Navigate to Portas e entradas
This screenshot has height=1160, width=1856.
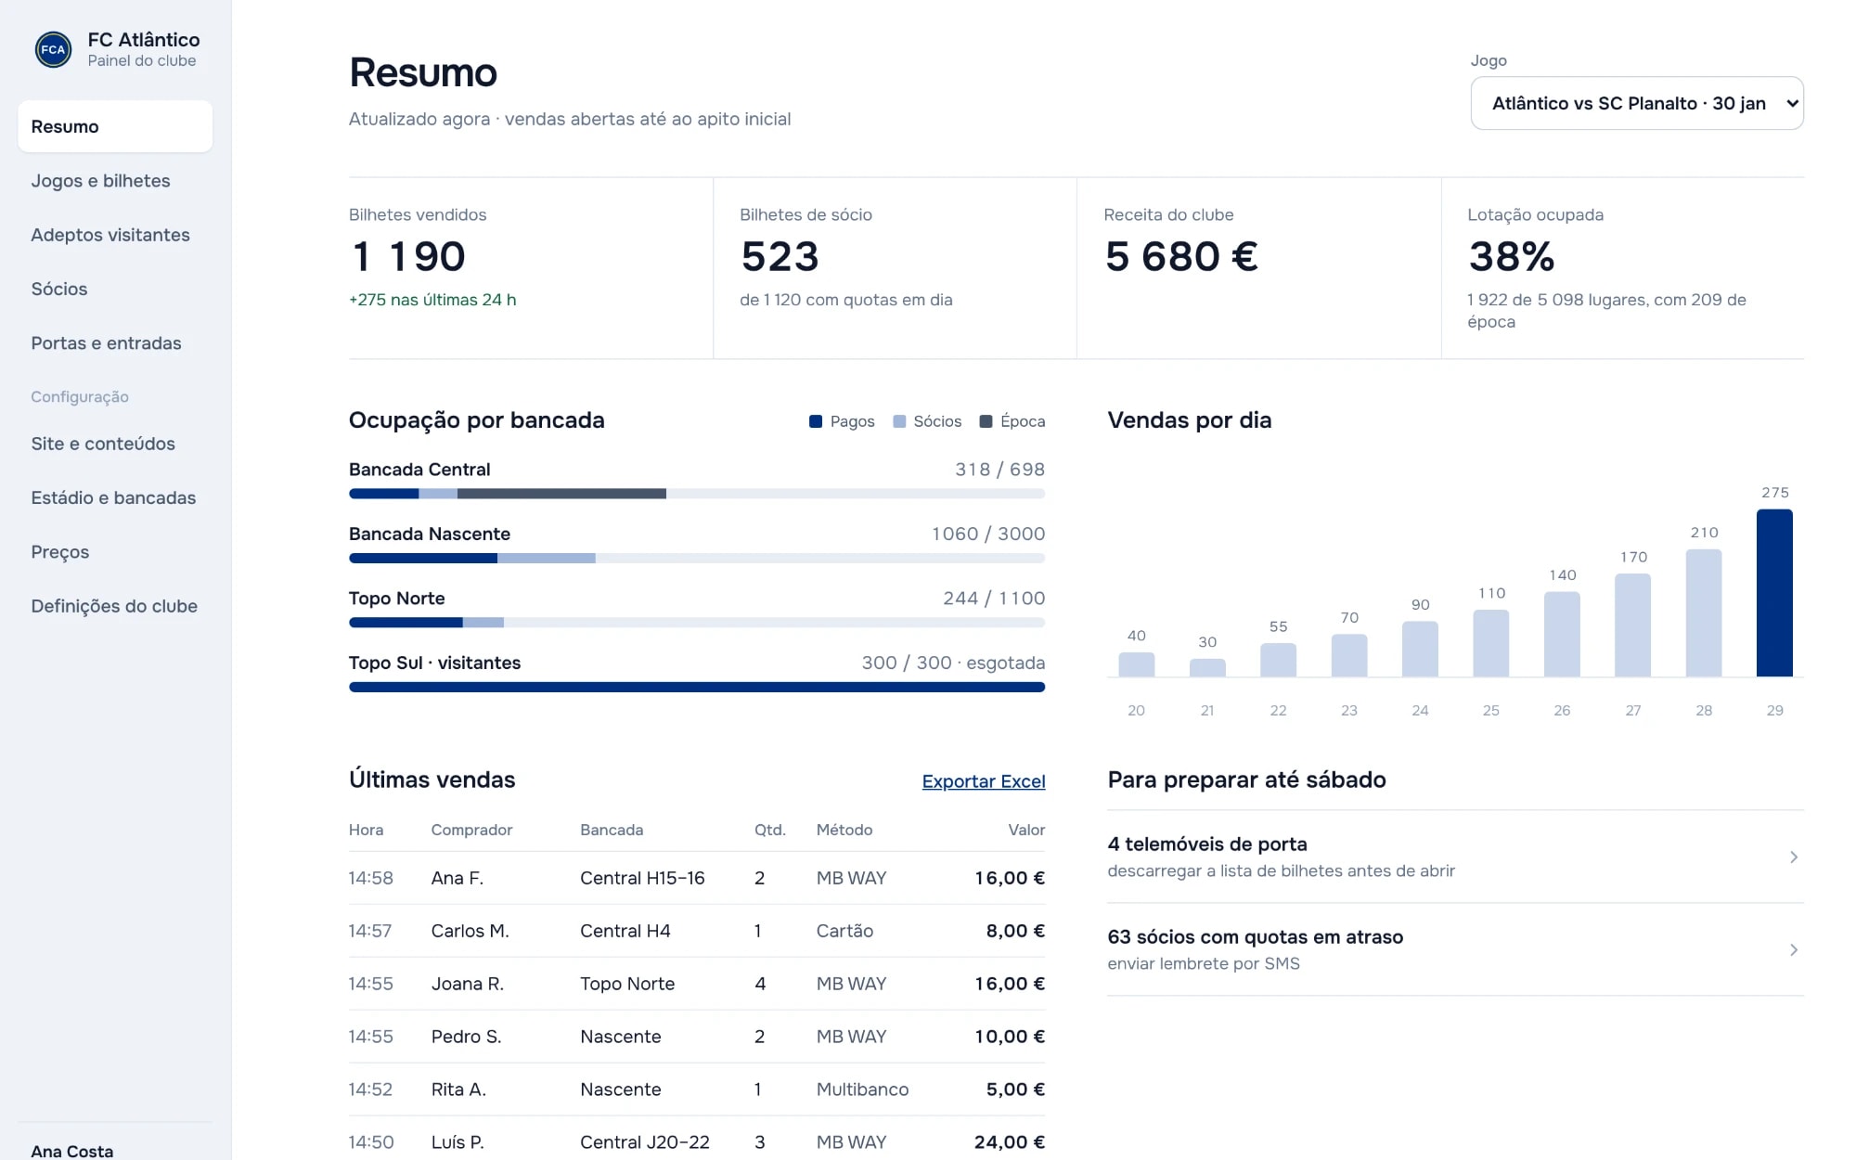click(x=115, y=342)
